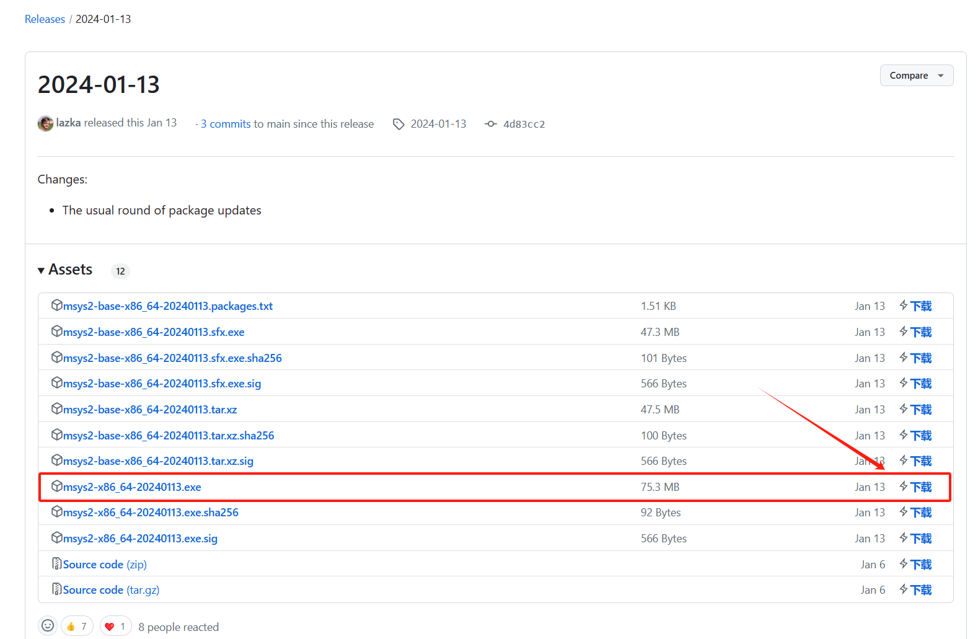Click package icon for base sfx.exe asset
Viewport: 978px width, 639px height.
point(57,331)
